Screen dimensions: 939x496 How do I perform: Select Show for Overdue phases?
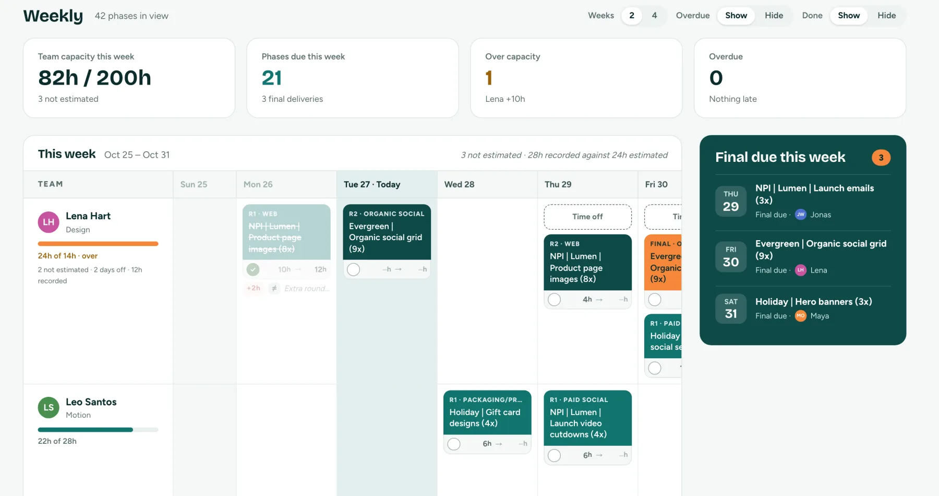(736, 16)
